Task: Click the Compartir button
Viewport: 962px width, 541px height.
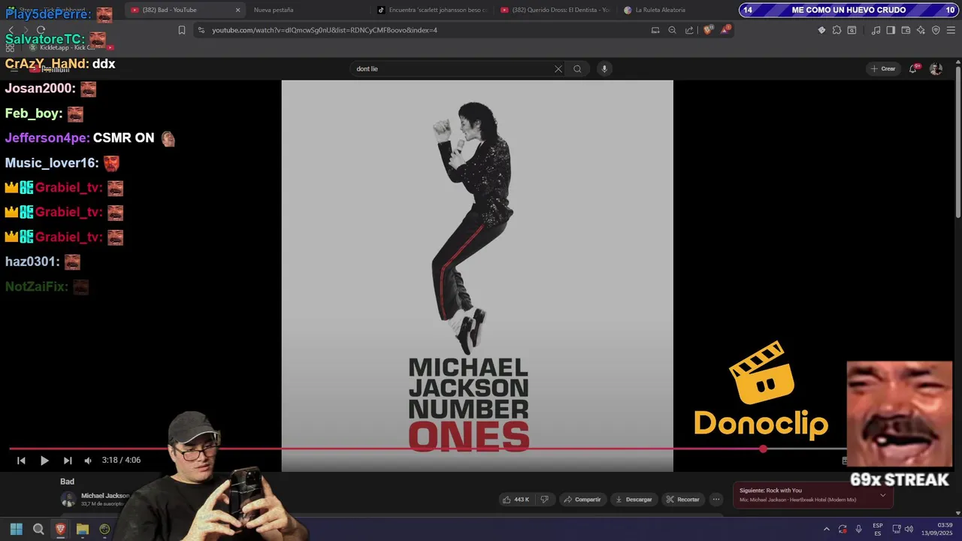Action: [582, 499]
